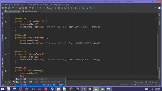162x91 pixels.
Task: Open the SDK Manager download icon
Action: click(87, 8)
